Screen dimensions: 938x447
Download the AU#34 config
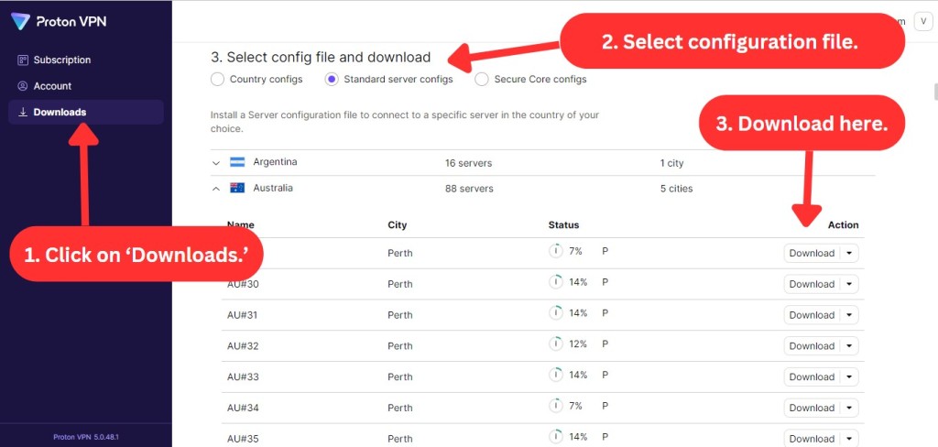coord(812,409)
